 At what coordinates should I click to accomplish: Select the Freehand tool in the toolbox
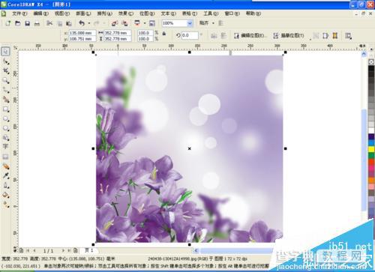[6, 90]
